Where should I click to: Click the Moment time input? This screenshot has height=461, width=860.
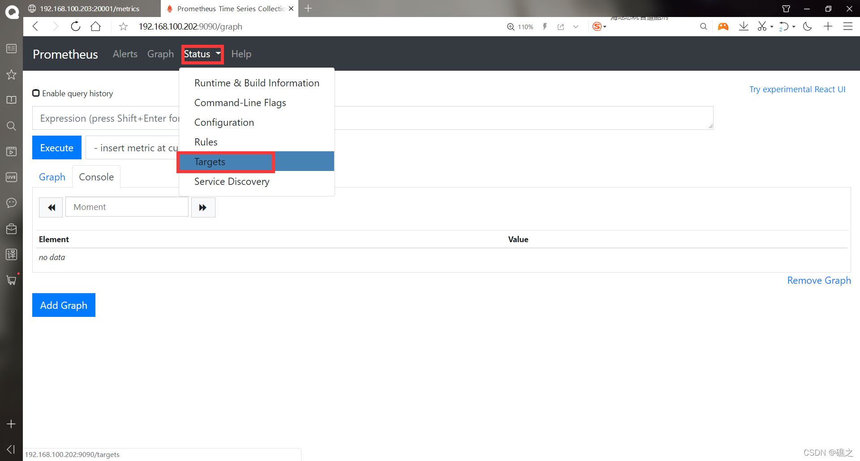pyautogui.click(x=127, y=207)
